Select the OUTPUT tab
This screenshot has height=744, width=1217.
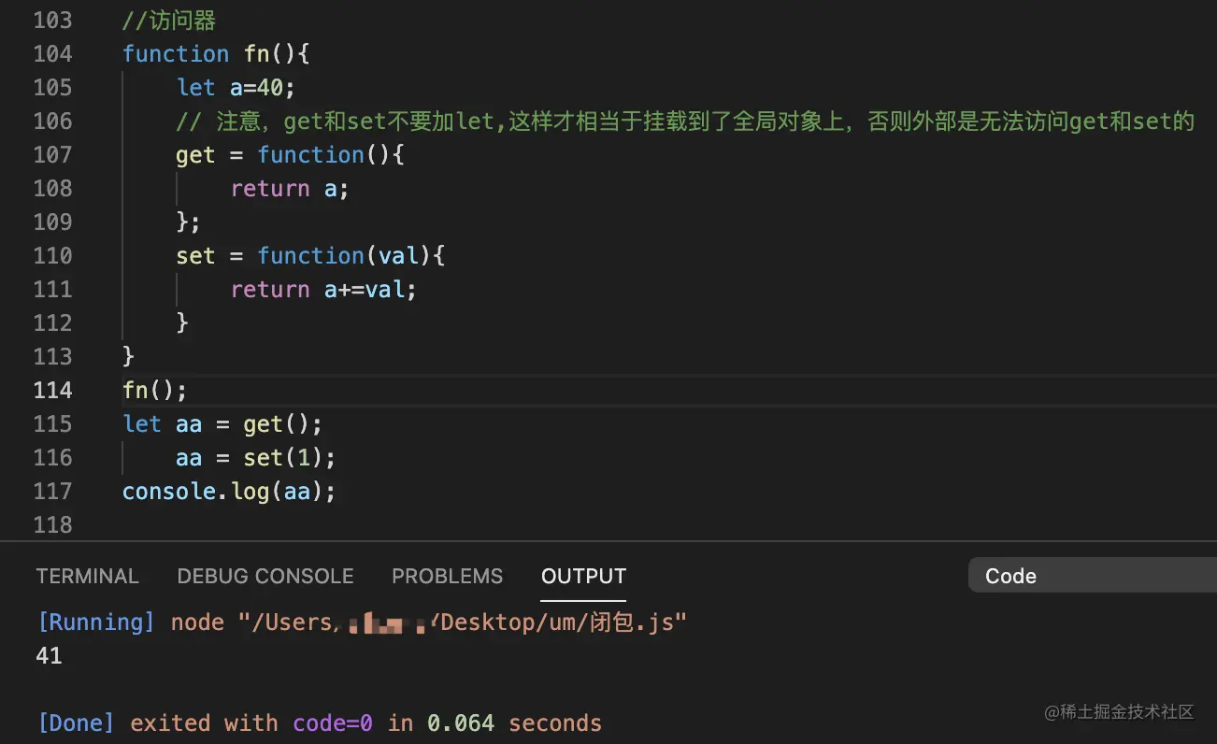click(x=583, y=576)
